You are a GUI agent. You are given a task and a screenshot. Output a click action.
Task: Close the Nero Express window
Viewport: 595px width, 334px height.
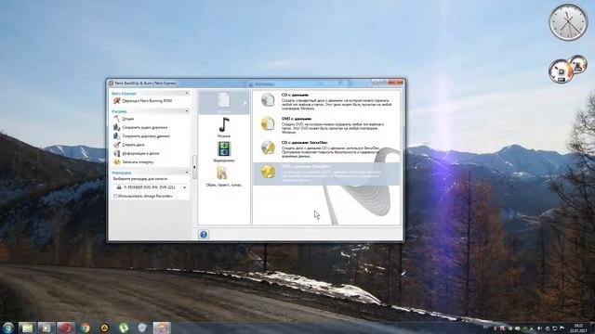pyautogui.click(x=396, y=83)
